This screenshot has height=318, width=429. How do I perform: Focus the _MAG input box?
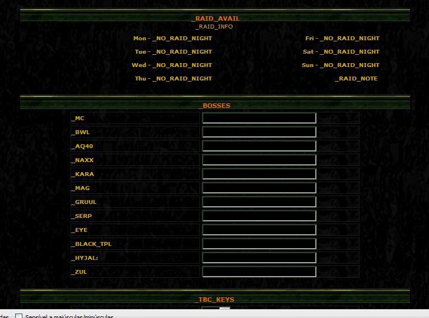(259, 188)
